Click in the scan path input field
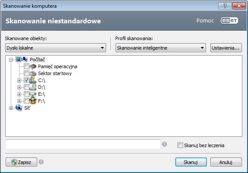The image size is (248, 173). coord(83,144)
